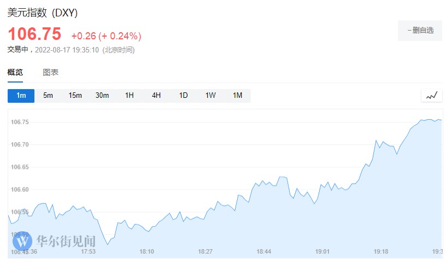Choose the 15m interval
The image size is (446, 264).
75,96
